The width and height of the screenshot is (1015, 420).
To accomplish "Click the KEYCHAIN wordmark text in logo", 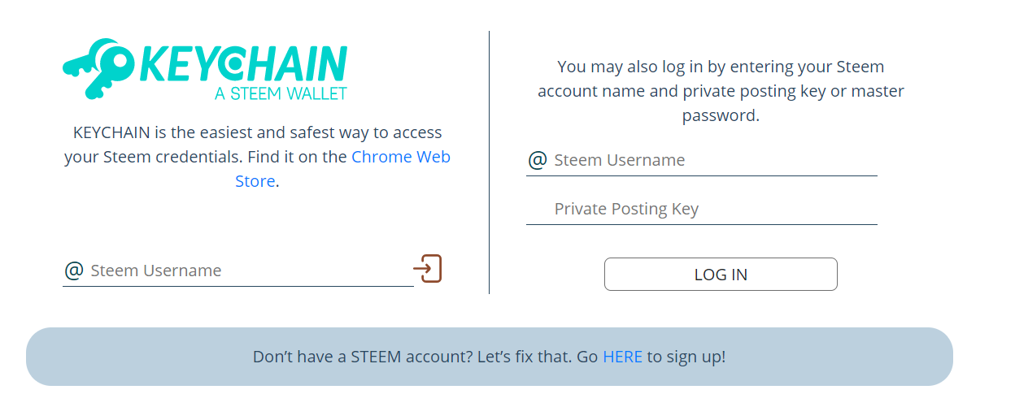I will (x=245, y=63).
